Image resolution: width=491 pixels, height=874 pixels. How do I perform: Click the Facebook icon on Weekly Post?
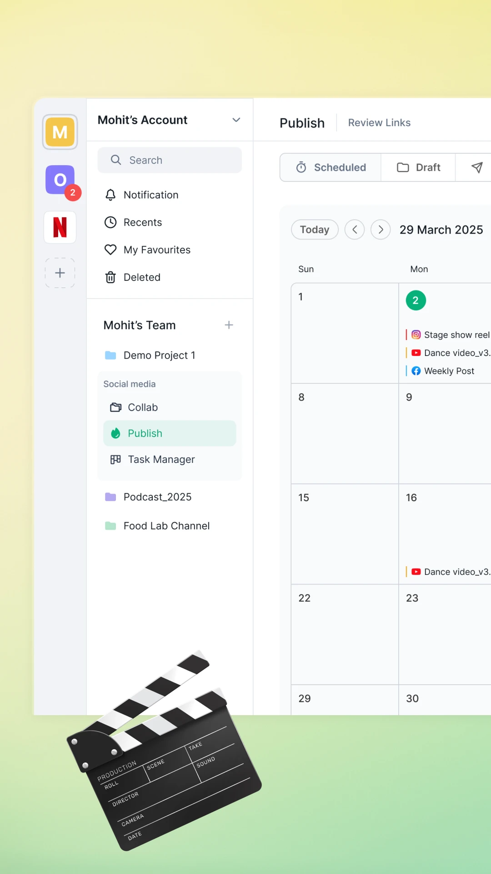pos(416,371)
